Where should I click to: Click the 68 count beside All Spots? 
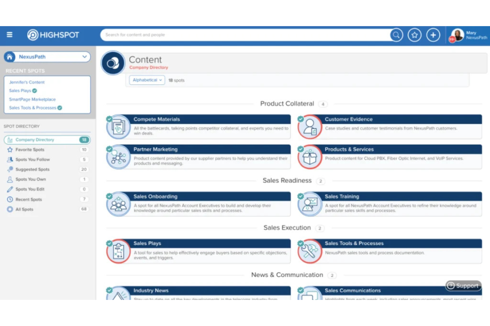pos(84,209)
